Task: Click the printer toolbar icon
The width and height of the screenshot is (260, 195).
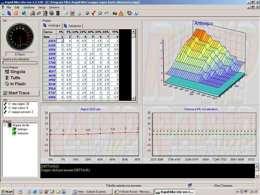Action: coord(79,13)
